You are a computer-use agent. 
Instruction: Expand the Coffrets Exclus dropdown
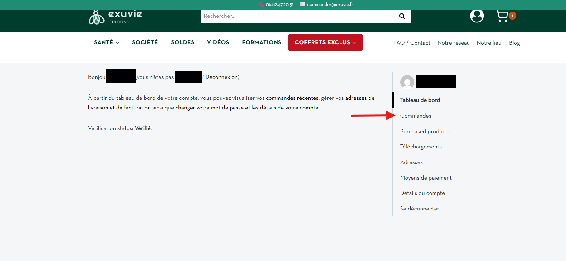pyautogui.click(x=325, y=42)
